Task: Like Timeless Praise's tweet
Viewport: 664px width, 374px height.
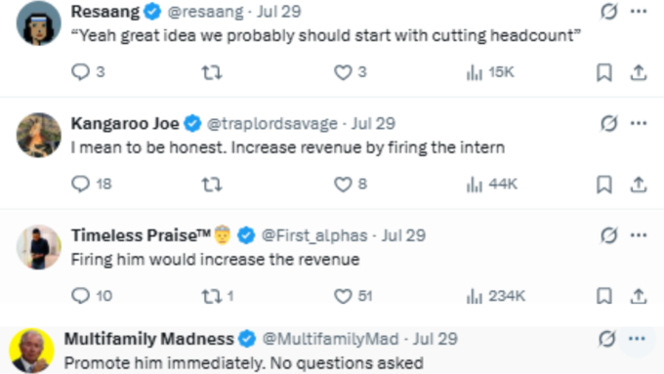Action: [343, 296]
